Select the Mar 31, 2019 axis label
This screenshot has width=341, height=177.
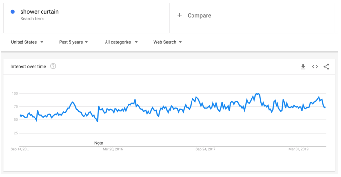[298, 149]
